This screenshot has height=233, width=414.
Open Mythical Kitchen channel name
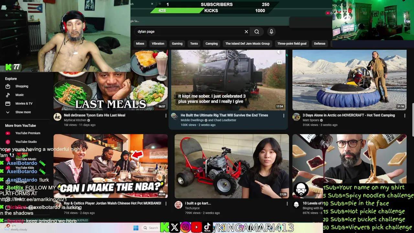(75, 120)
